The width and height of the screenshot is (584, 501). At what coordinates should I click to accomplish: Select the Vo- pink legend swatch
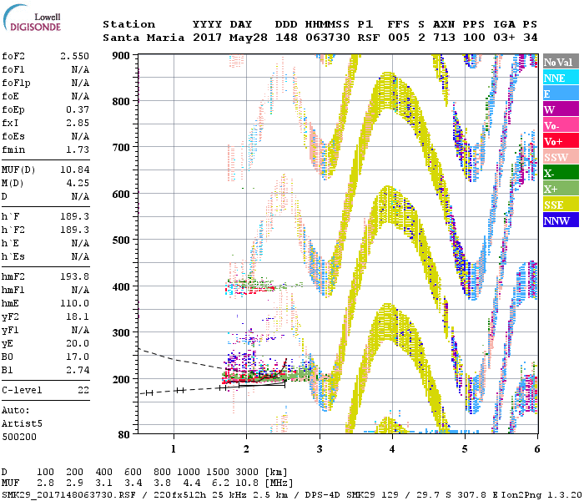(x=561, y=125)
